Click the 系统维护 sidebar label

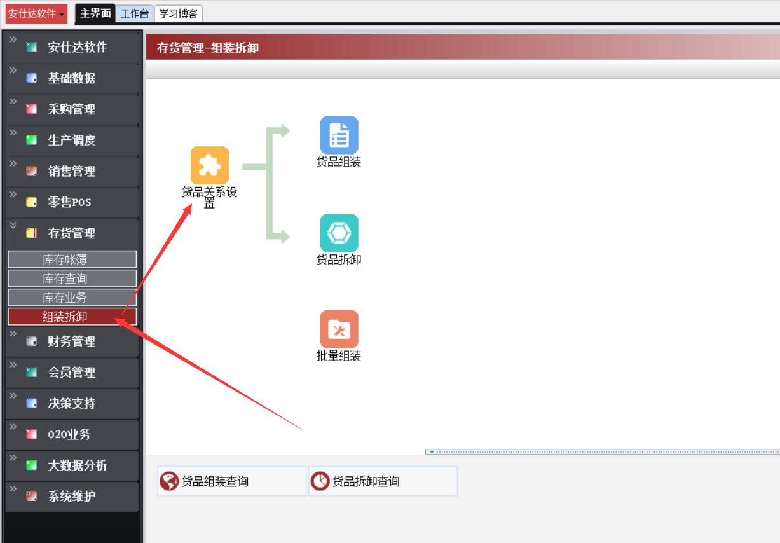tap(72, 497)
